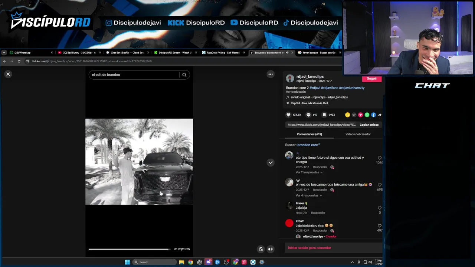Click the Seguir follow button

pyautogui.click(x=372, y=79)
